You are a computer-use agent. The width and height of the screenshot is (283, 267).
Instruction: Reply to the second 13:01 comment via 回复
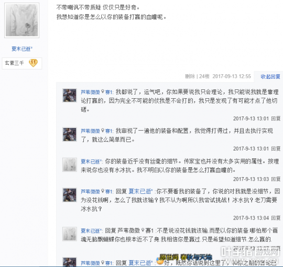pyautogui.click(x=276, y=148)
